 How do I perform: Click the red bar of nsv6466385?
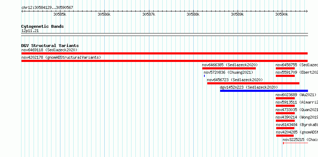(229, 68)
